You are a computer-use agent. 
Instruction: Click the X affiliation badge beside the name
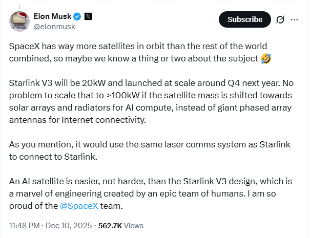point(88,16)
